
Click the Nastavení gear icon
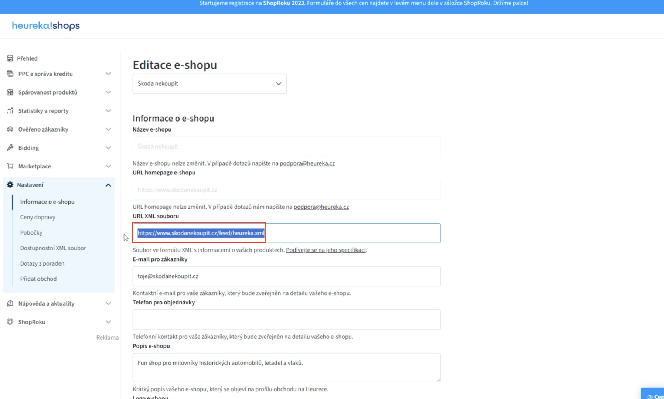(10, 185)
